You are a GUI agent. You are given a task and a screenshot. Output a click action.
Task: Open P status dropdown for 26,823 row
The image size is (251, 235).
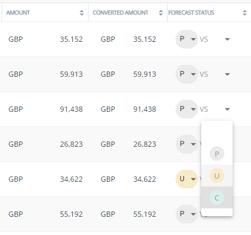[187, 144]
